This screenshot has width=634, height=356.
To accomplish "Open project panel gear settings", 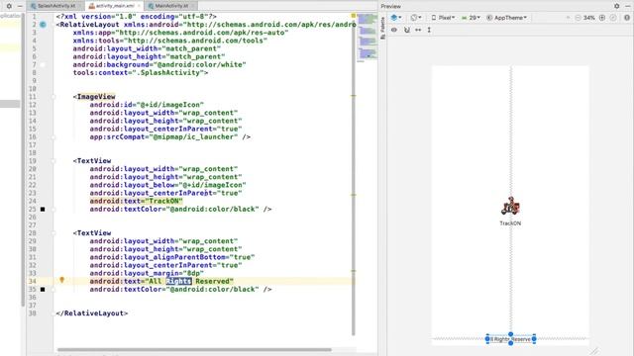I will pyautogui.click(x=9, y=6).
